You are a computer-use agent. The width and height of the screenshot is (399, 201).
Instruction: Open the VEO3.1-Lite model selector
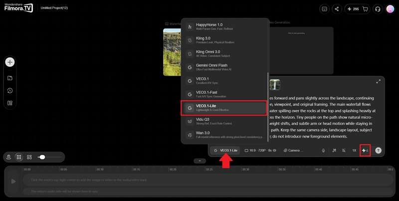point(225,150)
